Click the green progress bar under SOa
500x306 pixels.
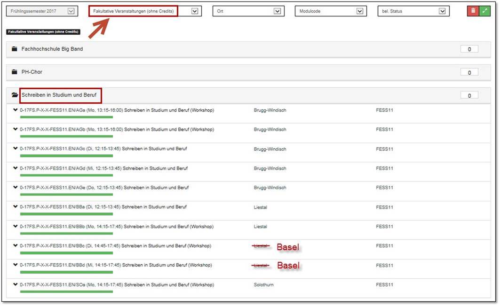[66, 291]
